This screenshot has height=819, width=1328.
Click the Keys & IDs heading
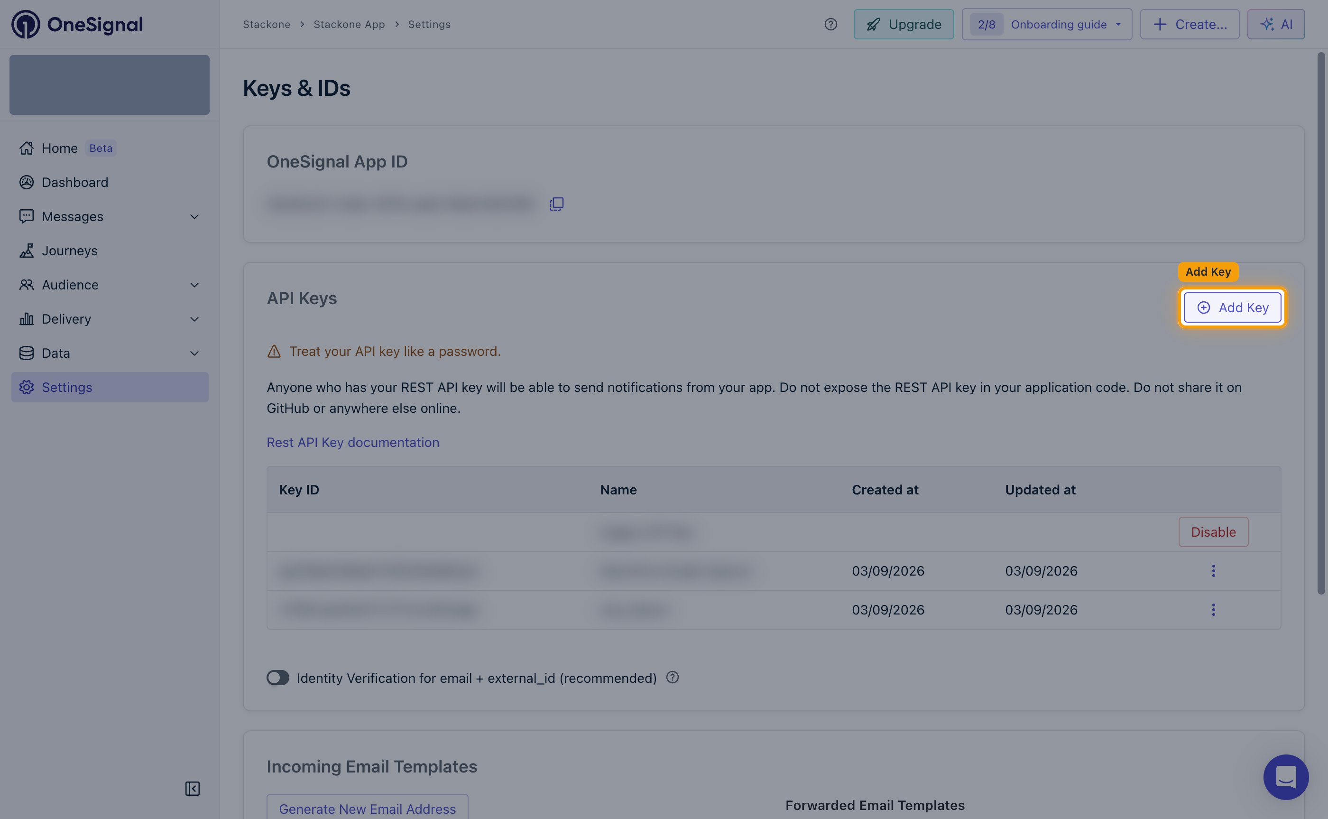[296, 88]
